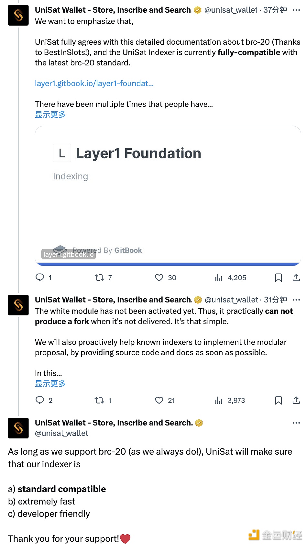Open more options on the 31分钟 tweet
The image size is (306, 544).
[296, 300]
